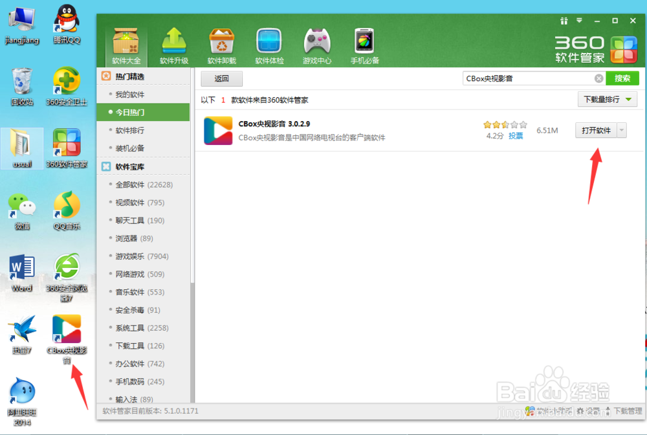Select 系统工具 (2258) category
647x435 pixels.
tap(143, 328)
